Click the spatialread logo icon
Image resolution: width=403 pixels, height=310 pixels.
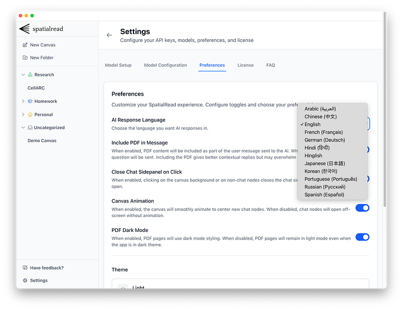click(x=25, y=29)
